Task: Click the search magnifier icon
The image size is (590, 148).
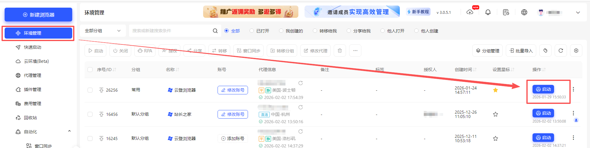Action: (215, 31)
